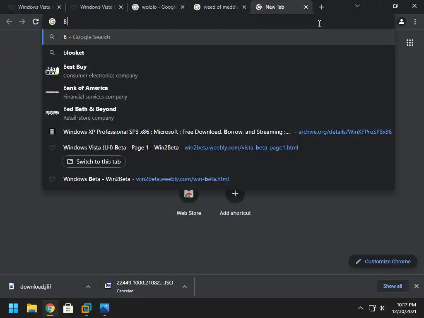Open the Windows Beta - Win2Beta suggestion

pos(219,179)
